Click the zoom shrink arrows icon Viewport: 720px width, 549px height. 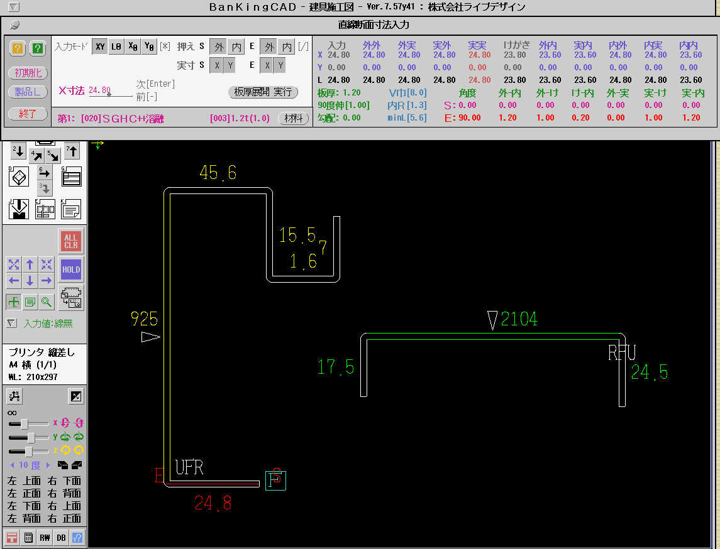[x=47, y=264]
